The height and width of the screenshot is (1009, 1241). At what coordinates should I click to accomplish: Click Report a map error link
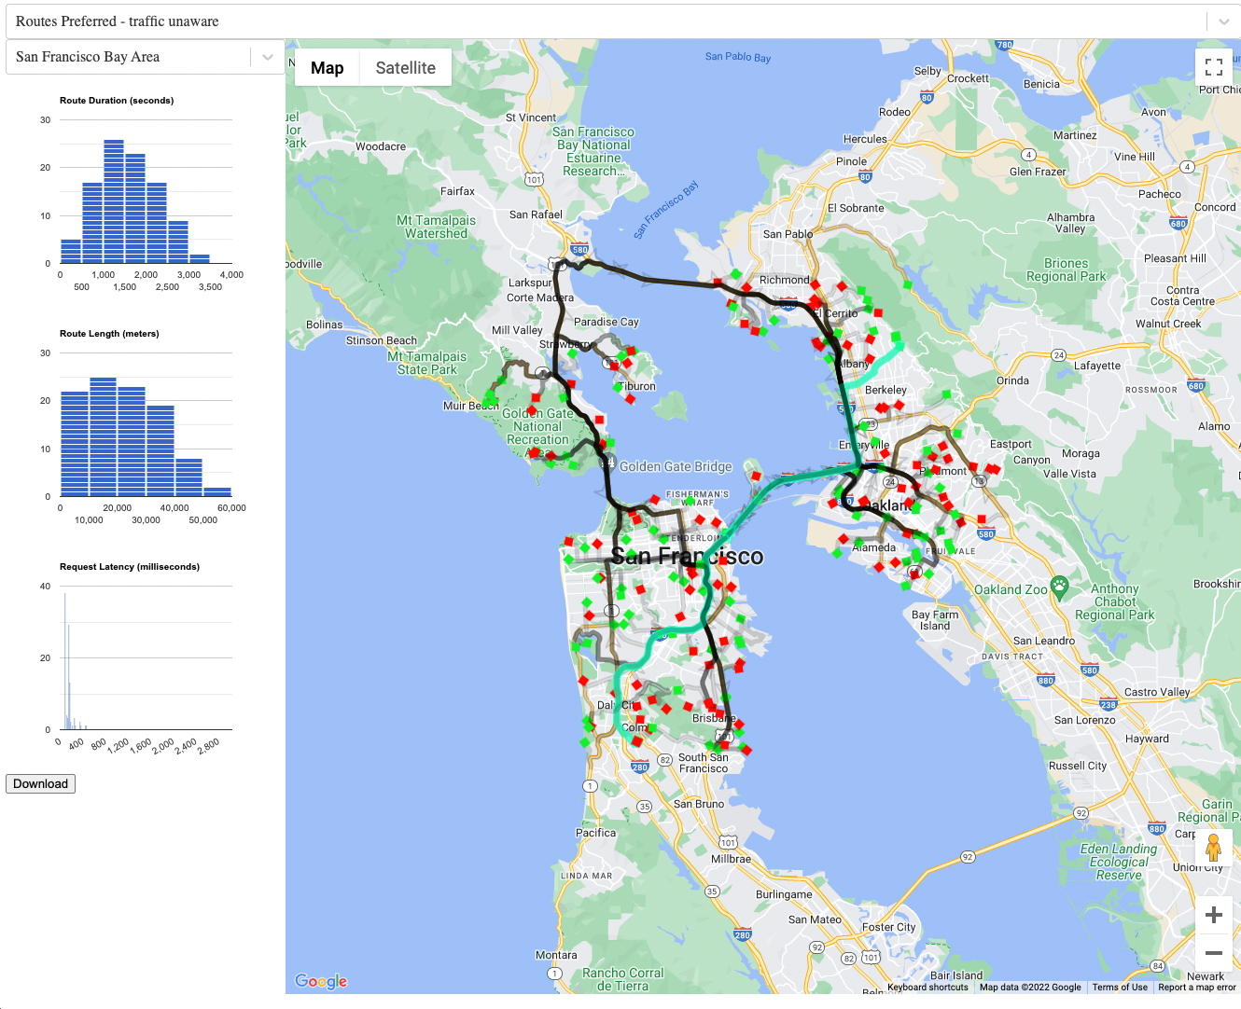click(1196, 987)
